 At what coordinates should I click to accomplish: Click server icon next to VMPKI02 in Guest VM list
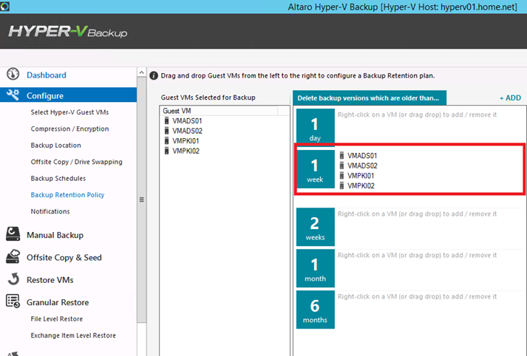(166, 151)
